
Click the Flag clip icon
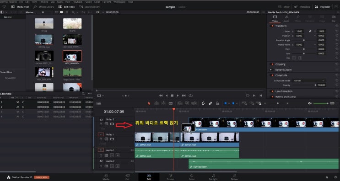[x=225, y=103]
